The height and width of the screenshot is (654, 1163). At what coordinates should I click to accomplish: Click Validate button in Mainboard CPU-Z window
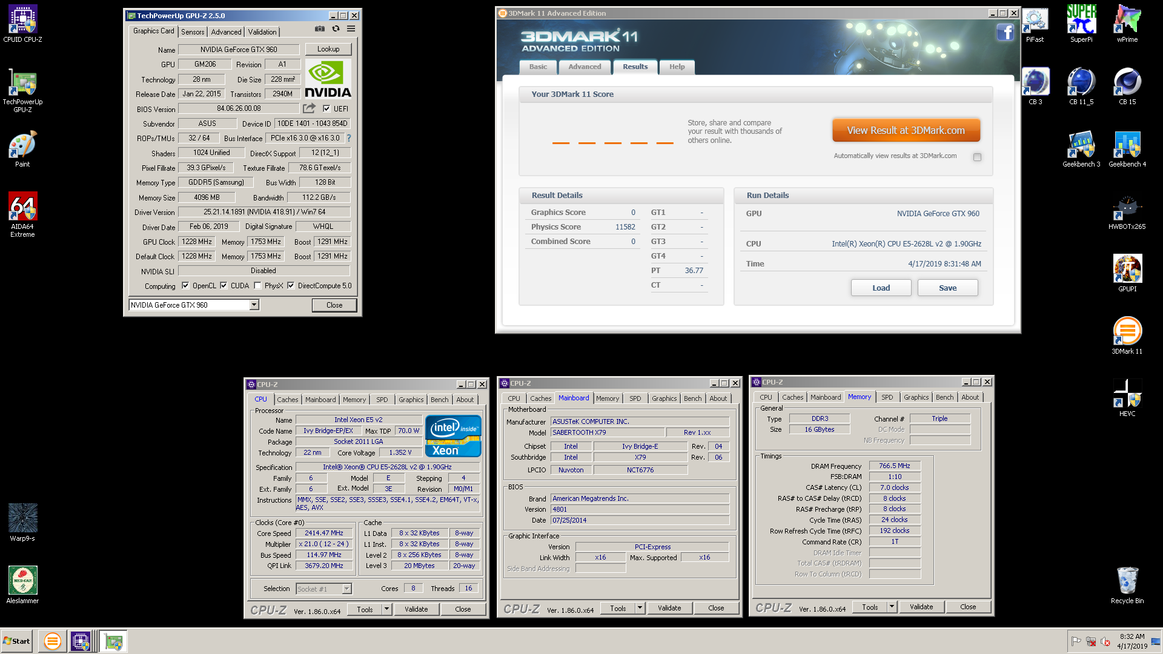[669, 608]
